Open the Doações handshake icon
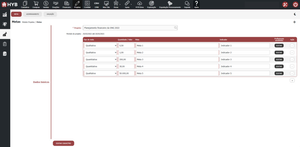This screenshot has width=300, height=147. (x=56, y=4)
